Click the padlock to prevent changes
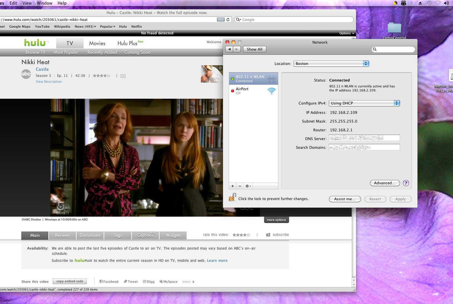 (232, 197)
